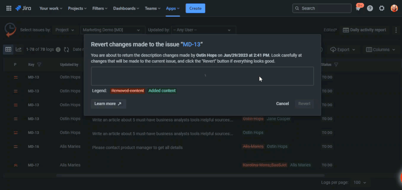Expand the Marketing Demo [MD] project dropdown
Image resolution: width=402 pixels, height=190 pixels.
pyautogui.click(x=112, y=30)
